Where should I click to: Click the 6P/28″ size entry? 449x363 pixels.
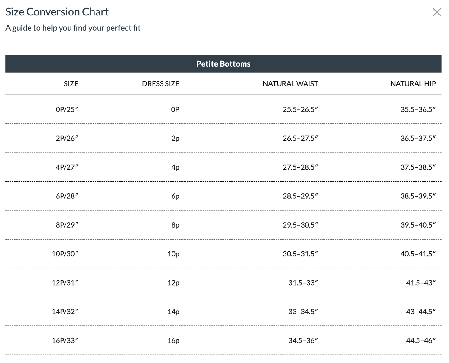click(67, 196)
